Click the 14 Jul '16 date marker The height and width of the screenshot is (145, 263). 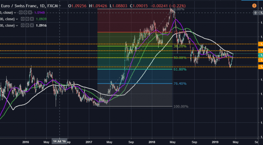(x=60, y=141)
